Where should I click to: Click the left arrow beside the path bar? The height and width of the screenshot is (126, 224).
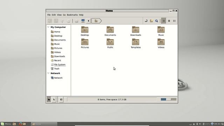coord(89,21)
